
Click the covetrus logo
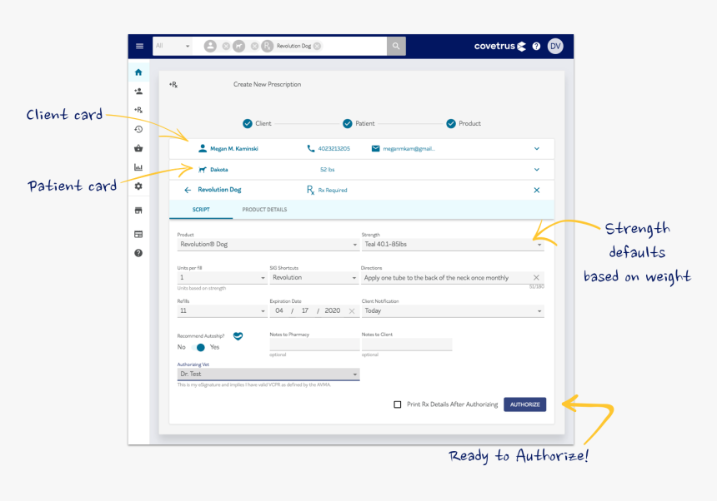tap(499, 46)
